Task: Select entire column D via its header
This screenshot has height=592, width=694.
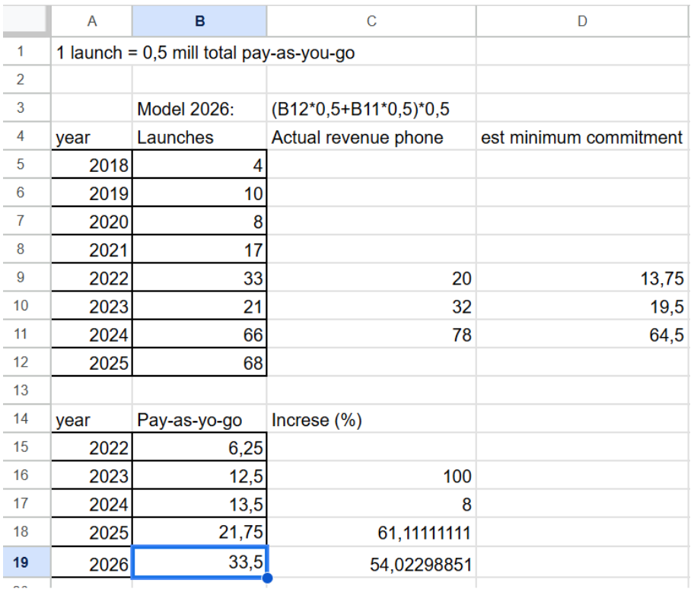Action: click(x=582, y=21)
